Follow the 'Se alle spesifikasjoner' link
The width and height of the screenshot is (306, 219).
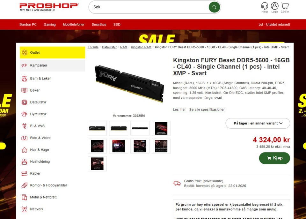pos(207,109)
